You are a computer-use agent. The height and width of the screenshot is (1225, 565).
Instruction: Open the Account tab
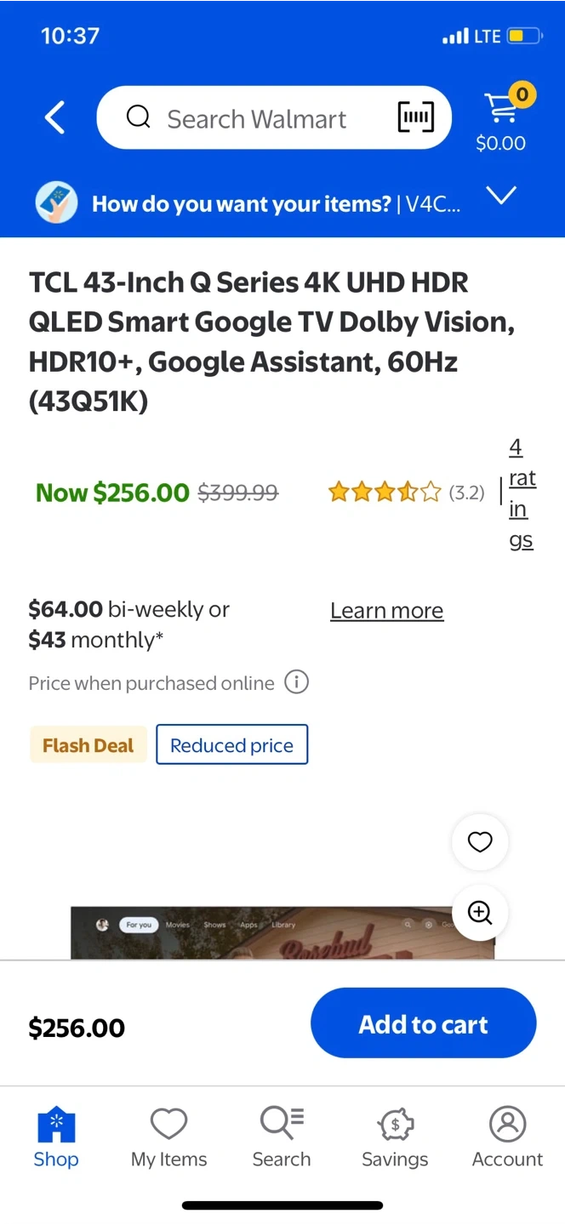pyautogui.click(x=507, y=1137)
